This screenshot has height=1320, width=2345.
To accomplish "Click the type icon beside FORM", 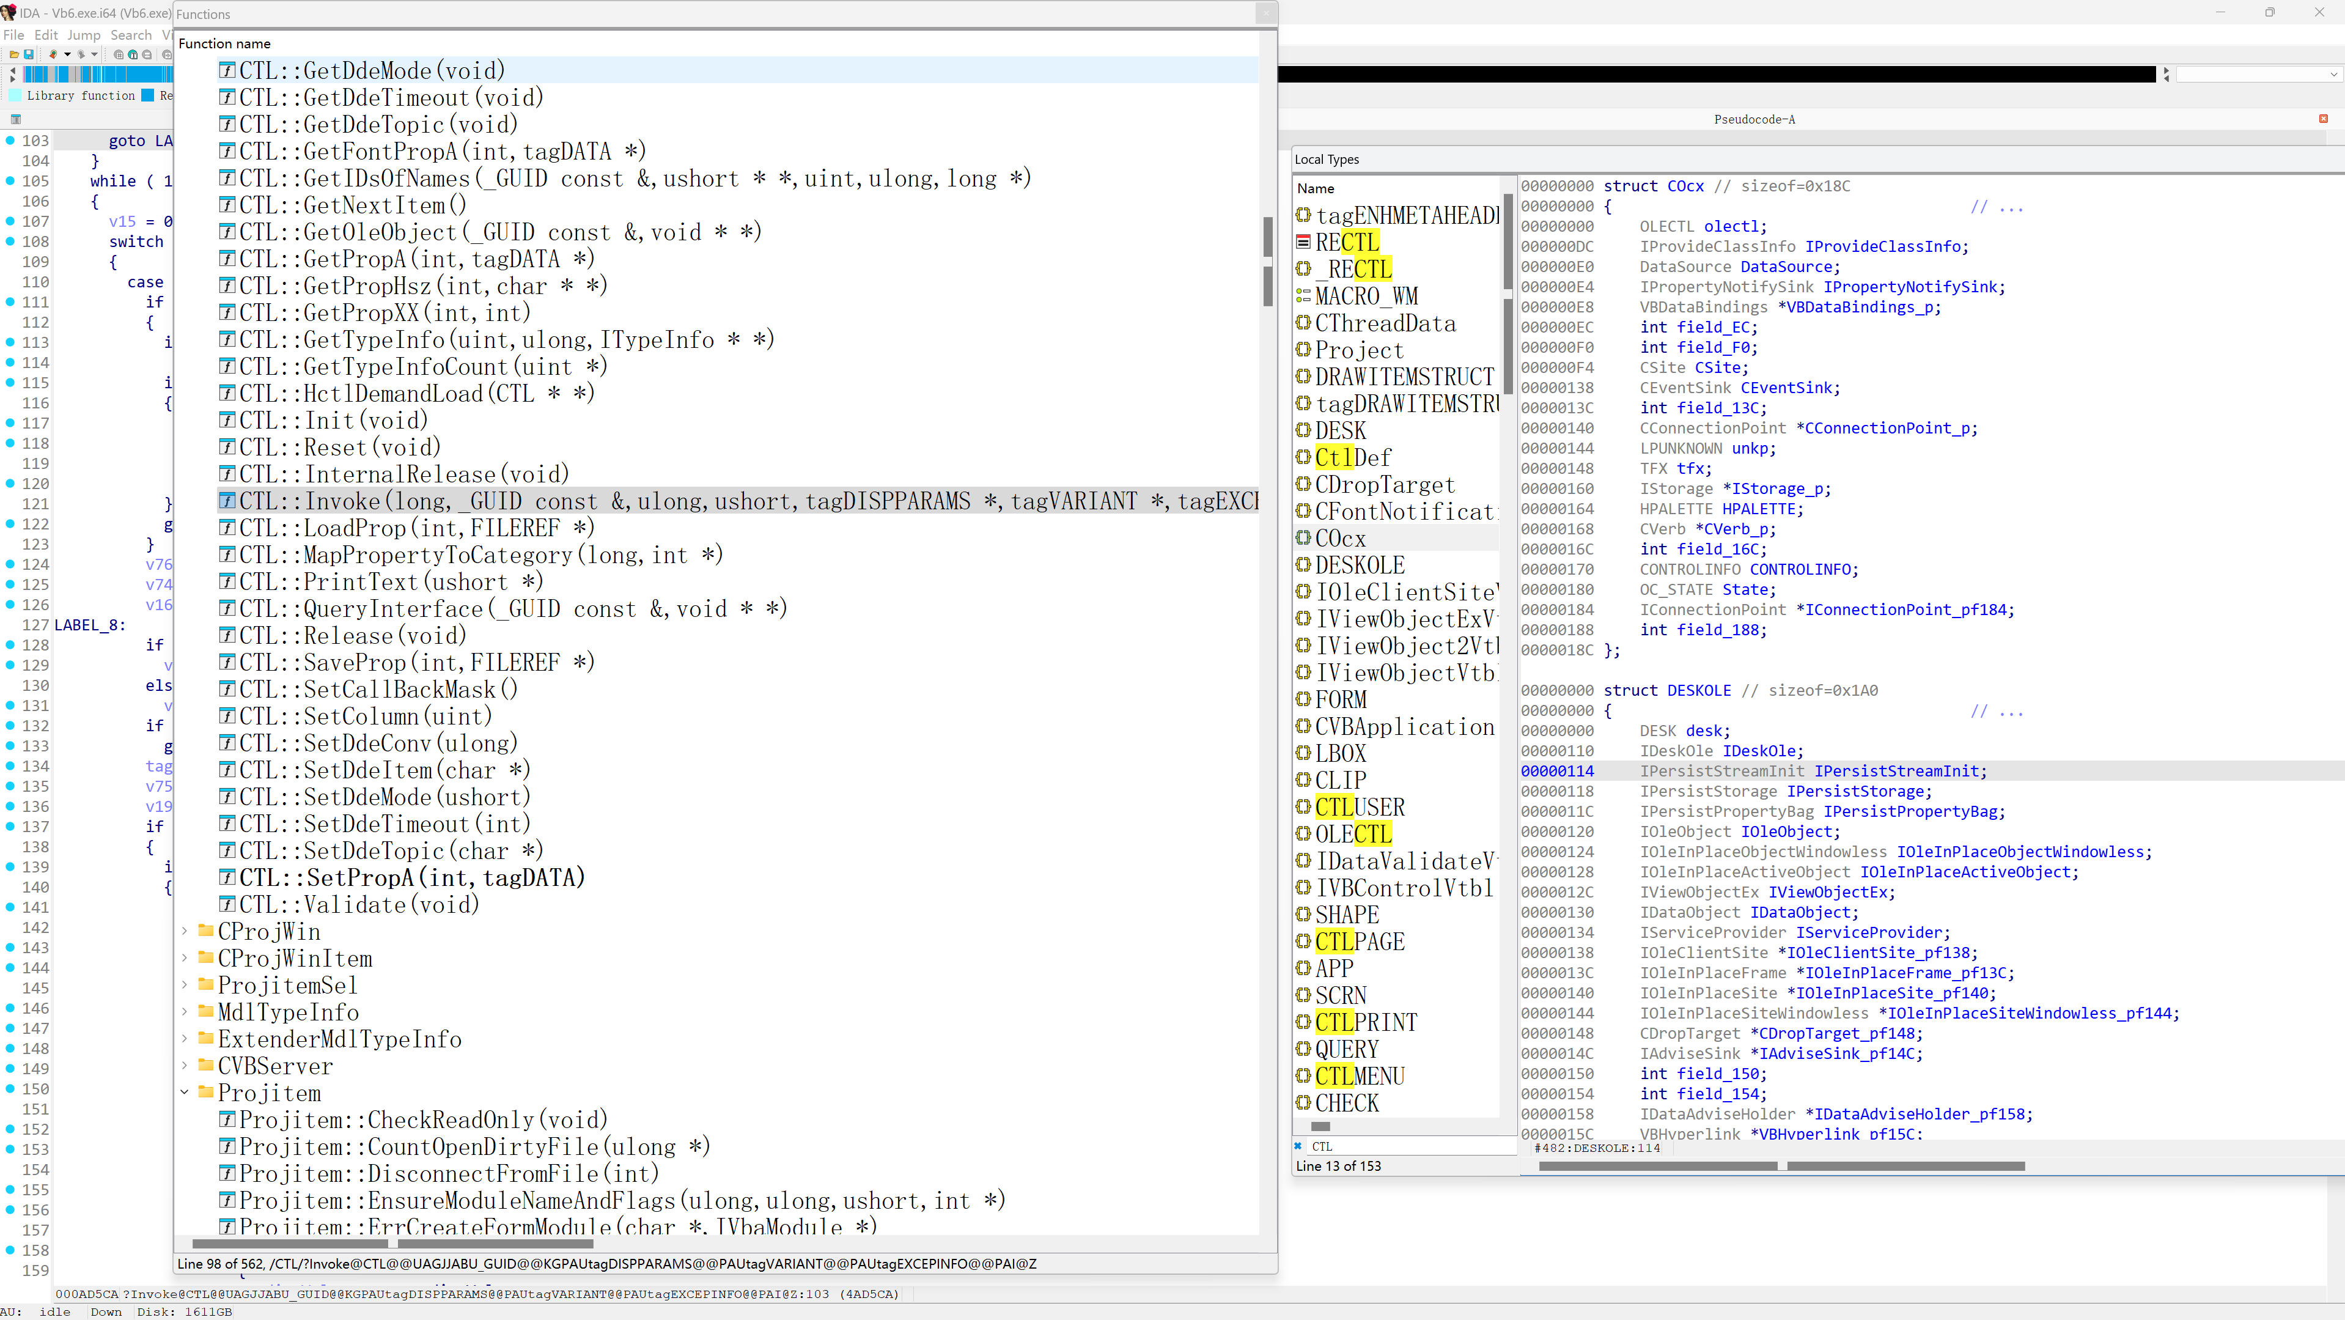I will (1303, 699).
